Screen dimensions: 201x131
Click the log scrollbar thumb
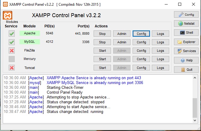click(195, 108)
